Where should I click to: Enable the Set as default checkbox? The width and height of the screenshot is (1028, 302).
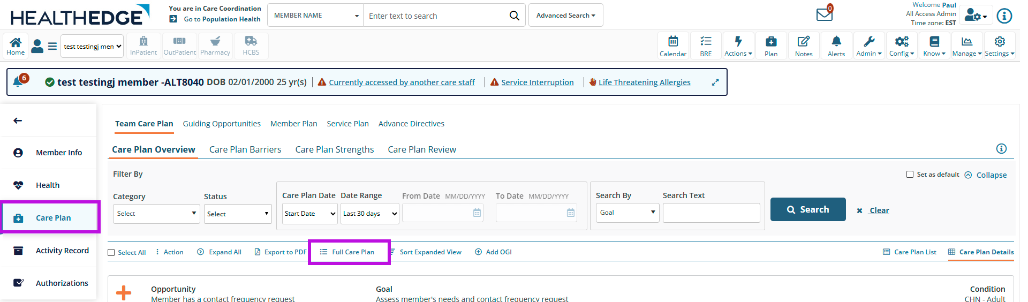tap(910, 175)
